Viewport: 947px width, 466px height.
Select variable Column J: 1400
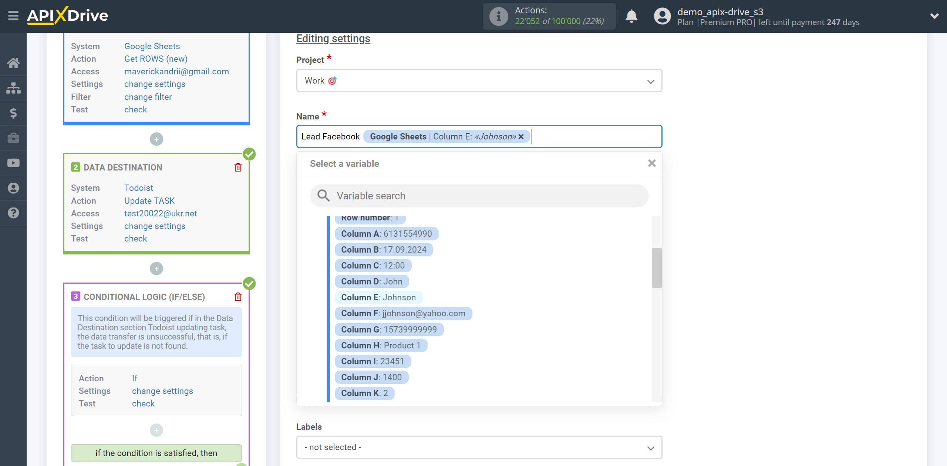coord(371,377)
